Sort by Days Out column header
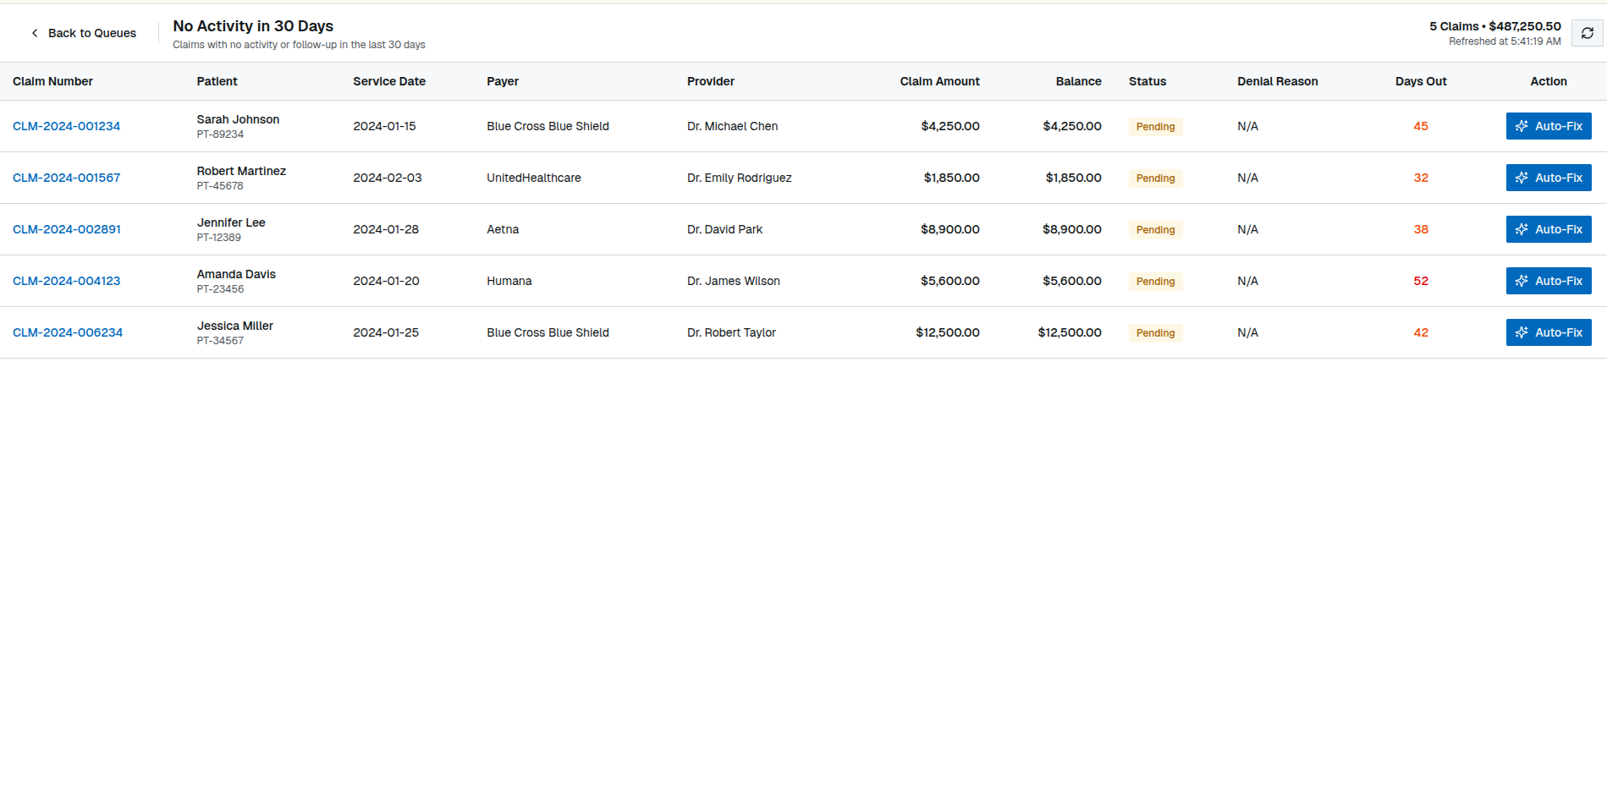 click(1421, 81)
